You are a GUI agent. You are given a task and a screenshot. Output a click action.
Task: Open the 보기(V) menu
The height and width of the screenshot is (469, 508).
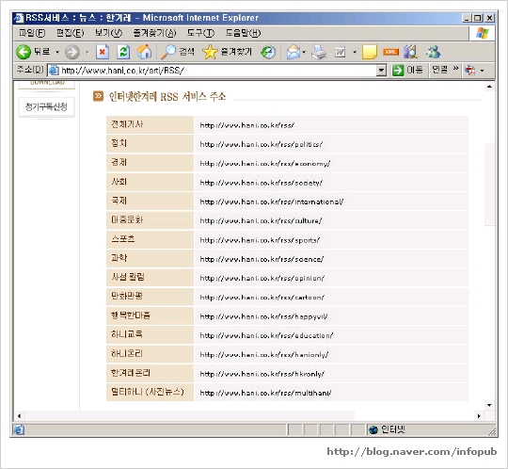[108, 33]
